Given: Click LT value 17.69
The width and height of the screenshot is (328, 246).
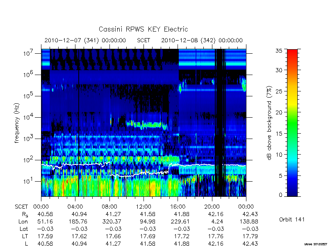Looking at the screenshot, I should [148, 237].
